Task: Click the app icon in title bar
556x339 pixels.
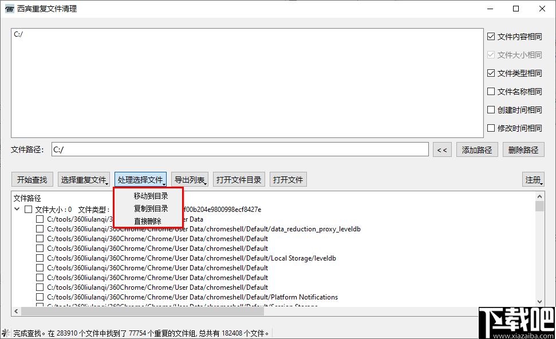Action: pyautogui.click(x=10, y=9)
